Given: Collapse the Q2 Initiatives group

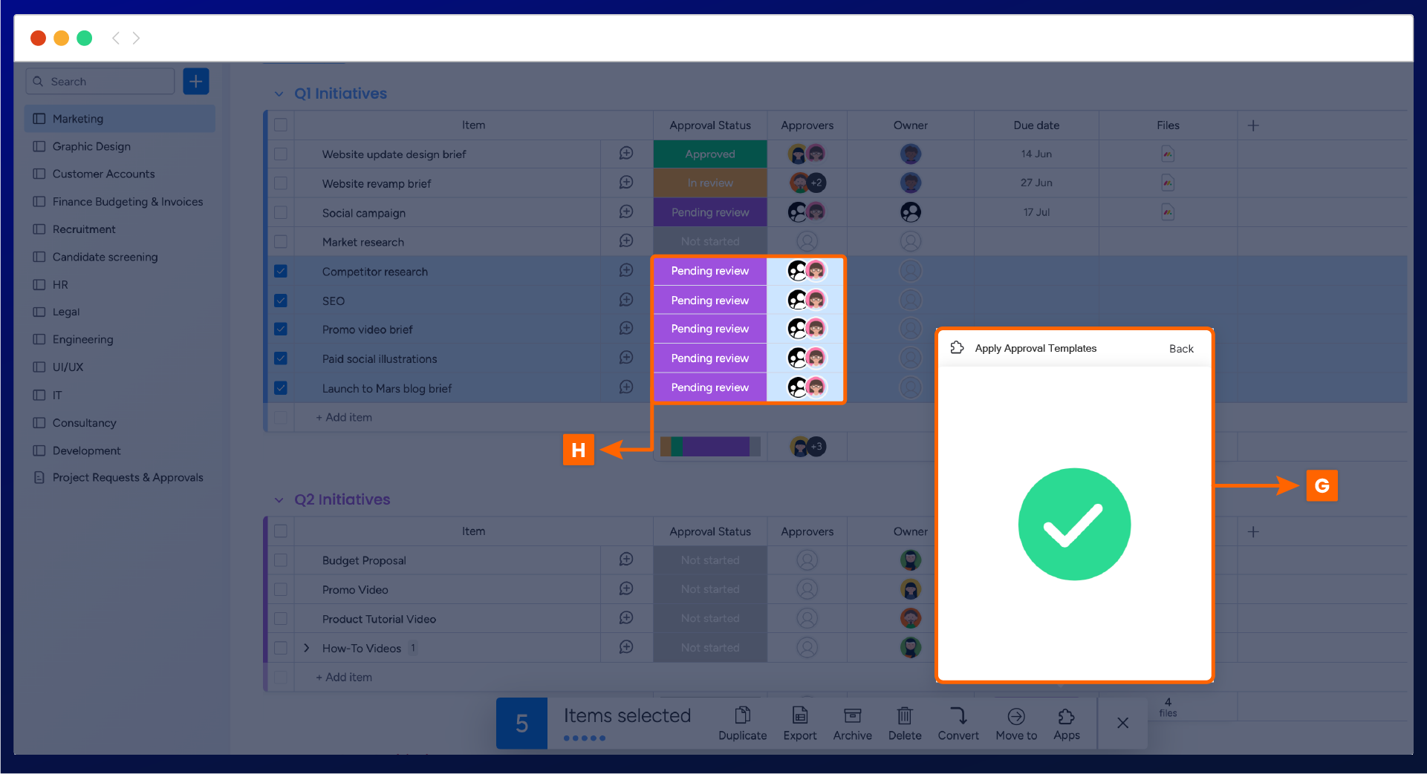Looking at the screenshot, I should click(x=279, y=500).
